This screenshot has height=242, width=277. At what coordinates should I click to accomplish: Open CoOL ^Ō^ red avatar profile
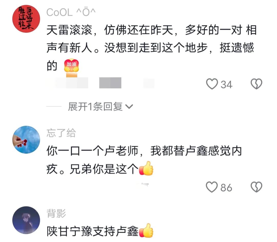[26, 19]
